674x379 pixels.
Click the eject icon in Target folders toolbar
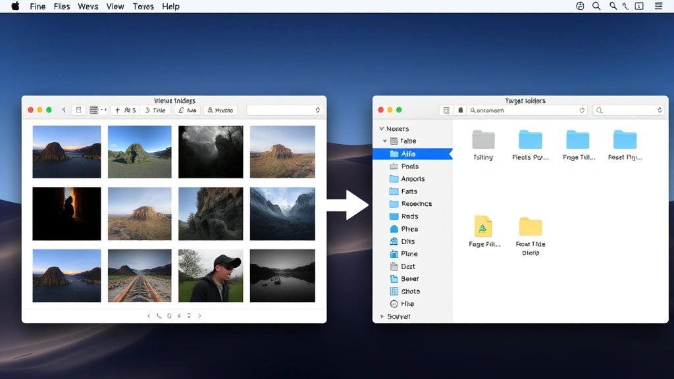click(460, 110)
